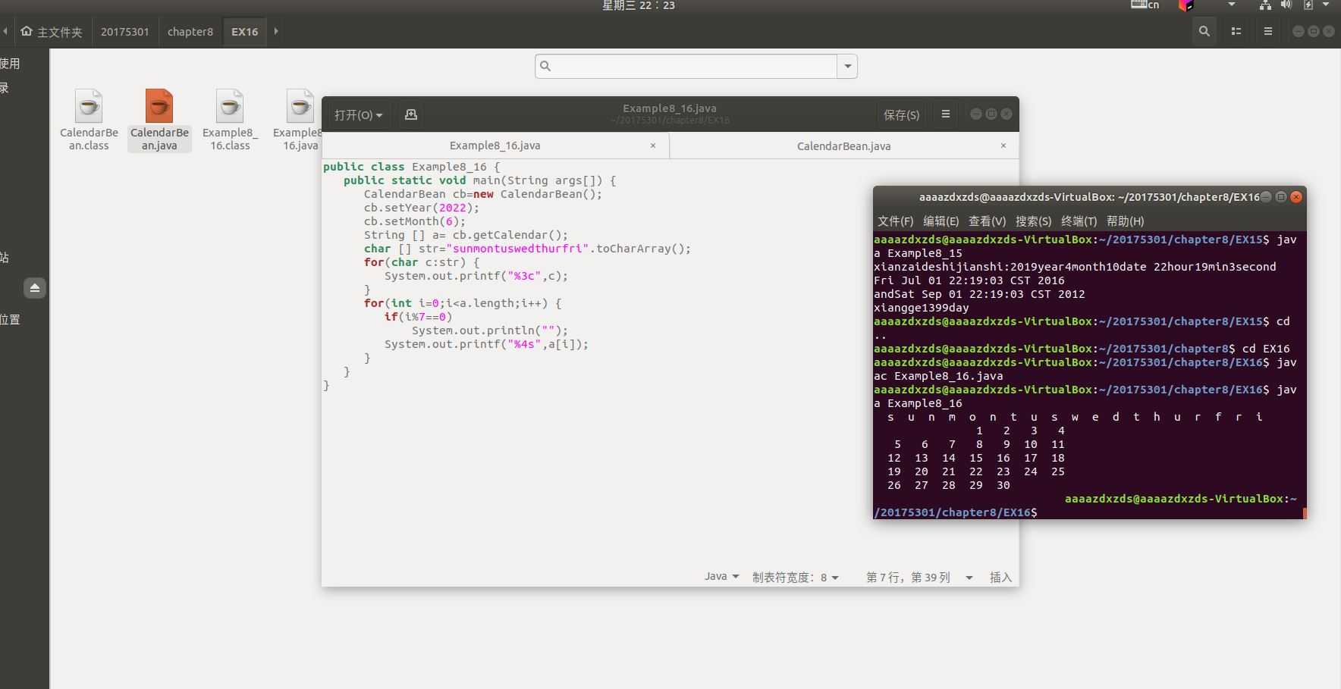
Task: Click the new document icon in gedit
Action: coord(411,114)
